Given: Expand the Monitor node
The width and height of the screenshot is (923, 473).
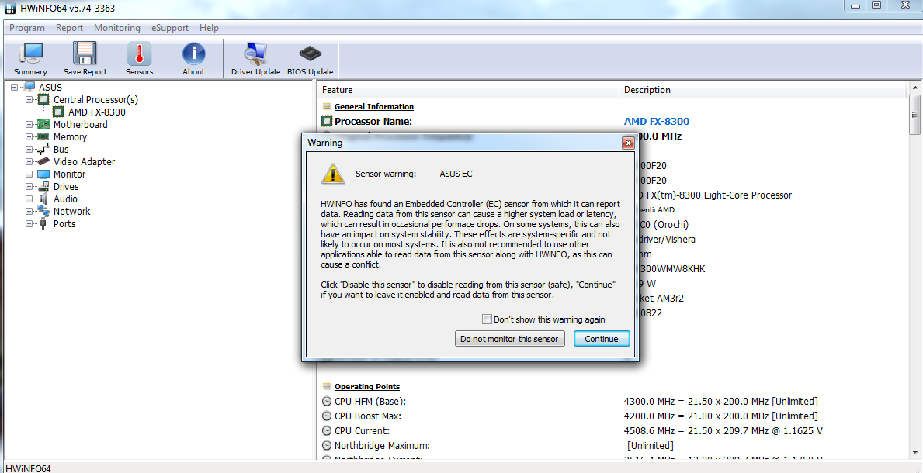Looking at the screenshot, I should (29, 174).
